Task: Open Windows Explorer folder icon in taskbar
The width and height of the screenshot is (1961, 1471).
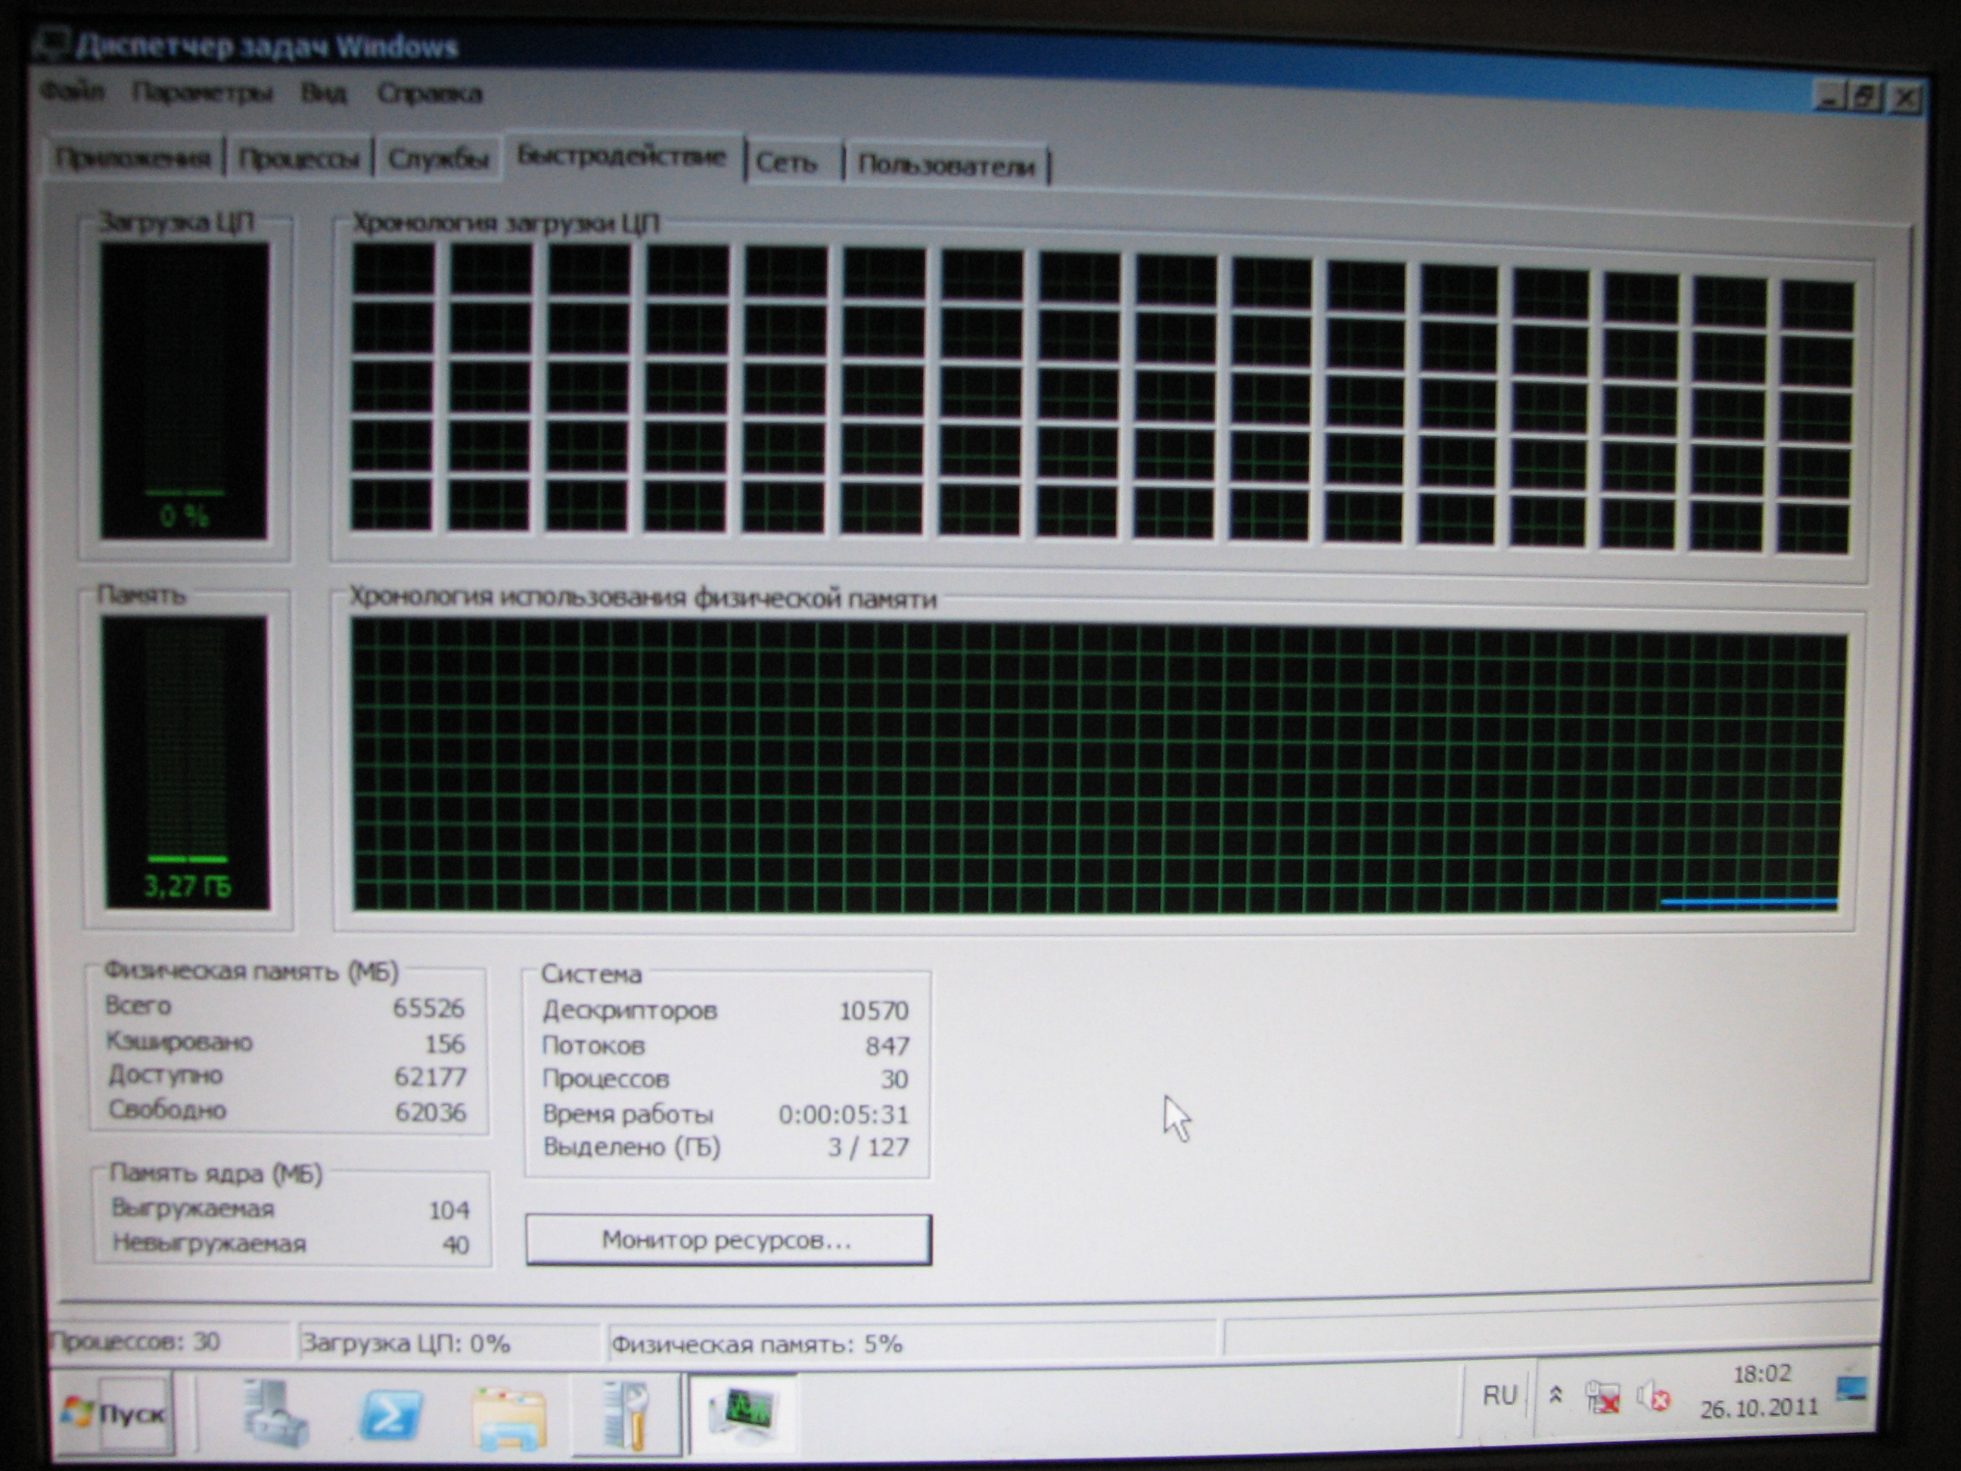Action: (509, 1417)
